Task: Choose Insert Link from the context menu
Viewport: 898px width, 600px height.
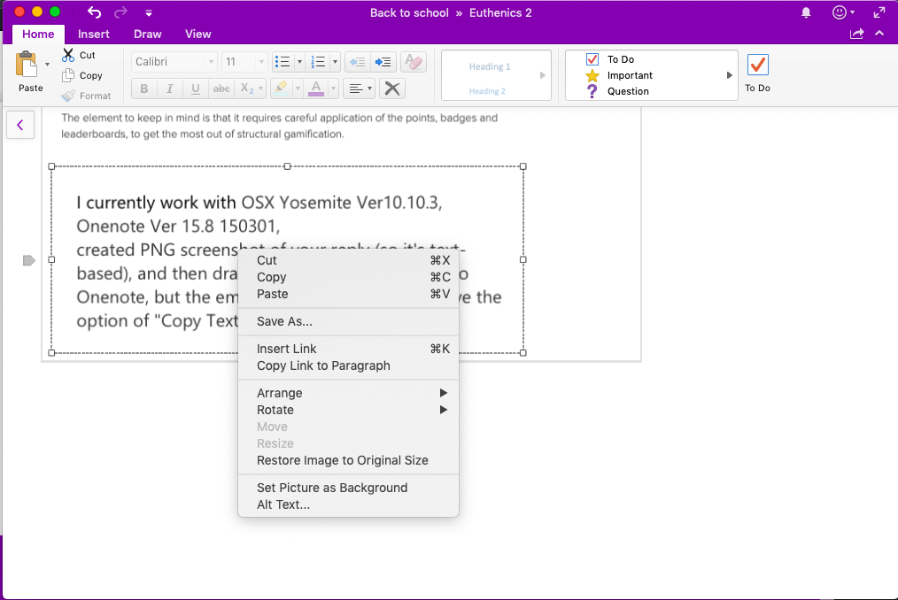Action: click(348, 350)
